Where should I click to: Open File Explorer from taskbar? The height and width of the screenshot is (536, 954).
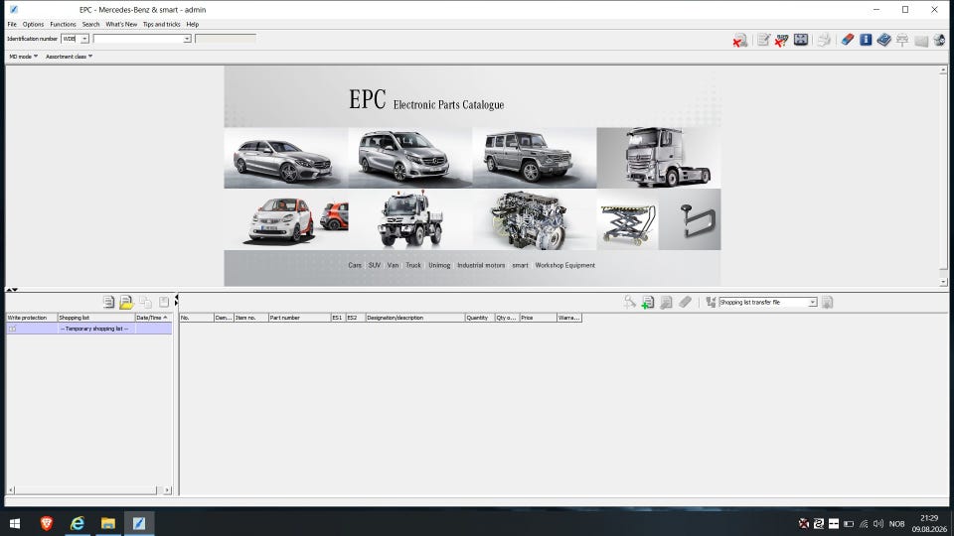click(108, 523)
